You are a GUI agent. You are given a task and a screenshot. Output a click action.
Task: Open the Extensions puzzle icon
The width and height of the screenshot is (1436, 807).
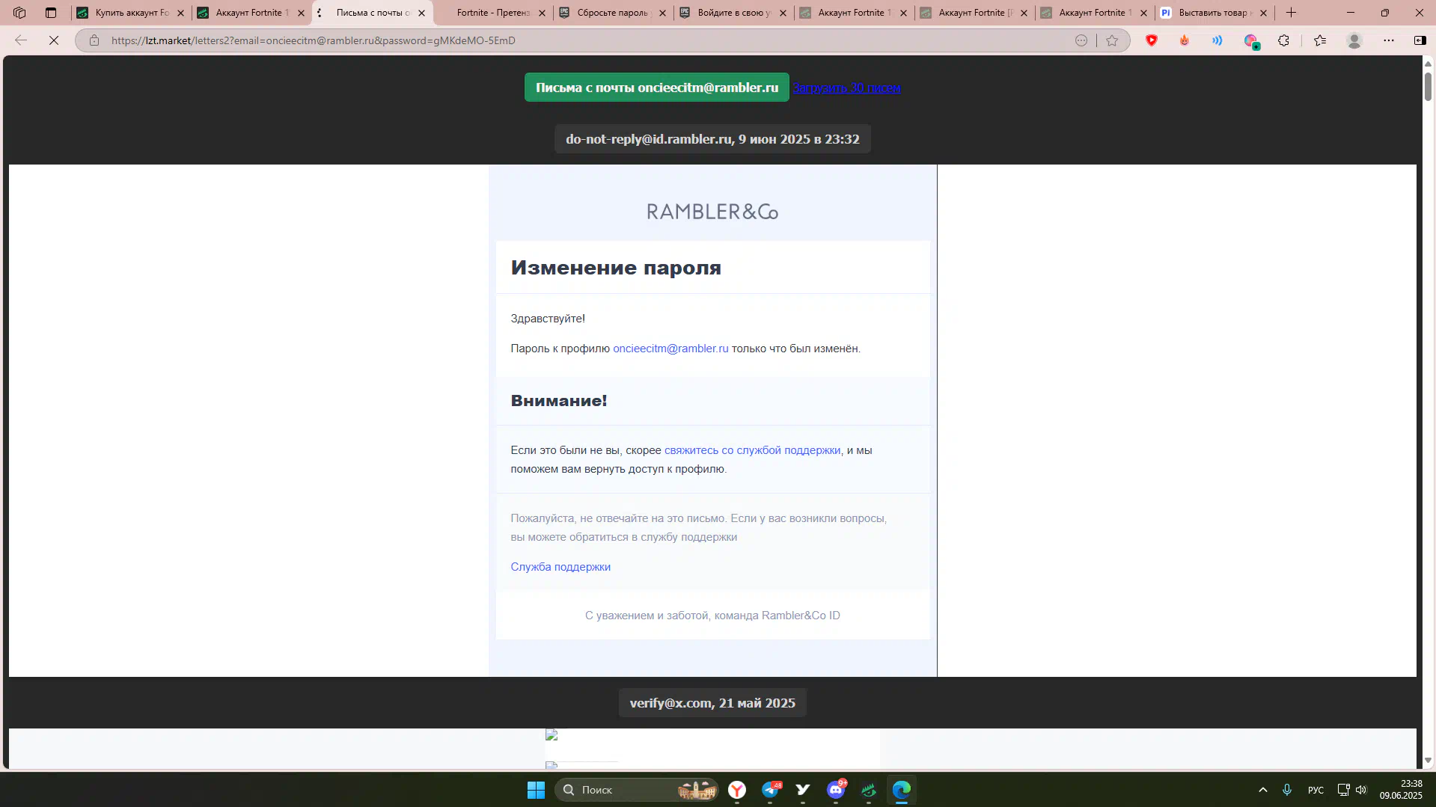pos(1284,40)
